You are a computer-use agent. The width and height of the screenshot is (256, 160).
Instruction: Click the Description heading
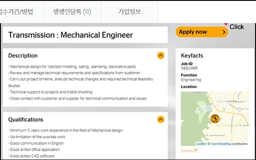[23, 56]
